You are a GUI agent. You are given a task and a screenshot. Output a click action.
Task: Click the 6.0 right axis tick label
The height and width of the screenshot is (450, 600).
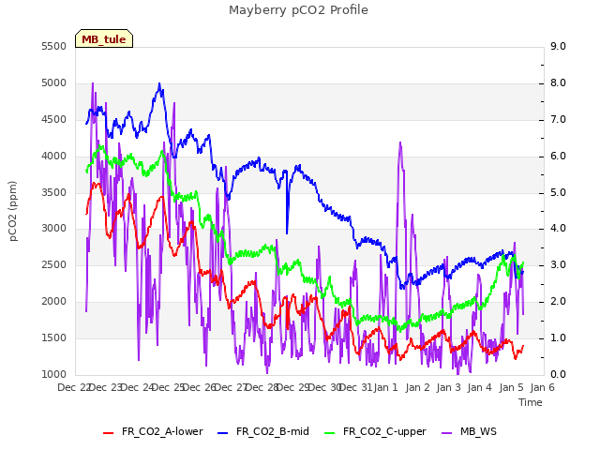point(558,157)
